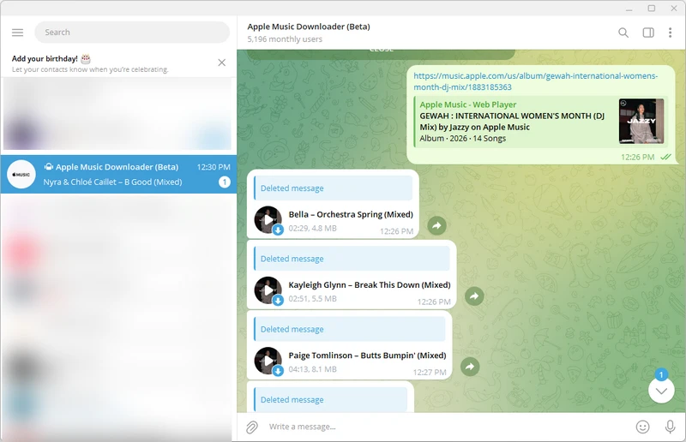The width and height of the screenshot is (686, 442).
Task: Record a voice message with microphone
Action: pyautogui.click(x=670, y=427)
